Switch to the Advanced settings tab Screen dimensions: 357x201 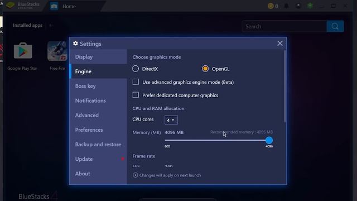[x=98, y=115]
